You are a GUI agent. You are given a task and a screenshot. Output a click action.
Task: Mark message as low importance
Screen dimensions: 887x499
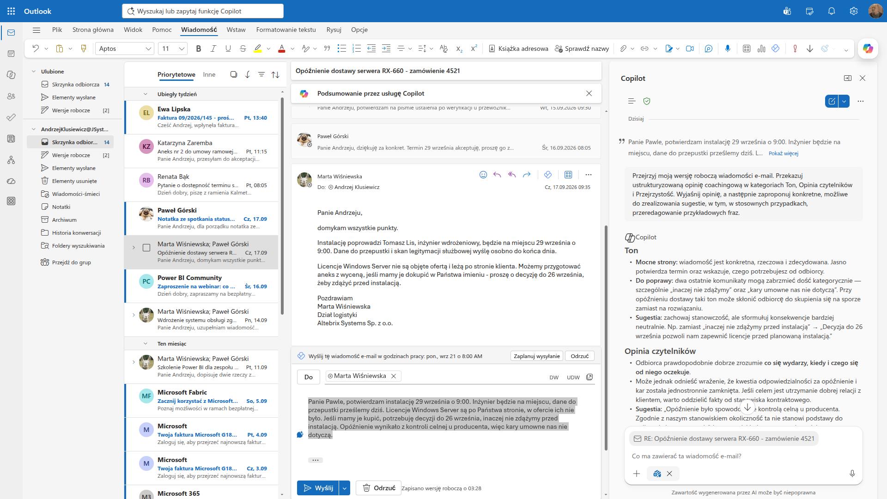click(x=810, y=49)
